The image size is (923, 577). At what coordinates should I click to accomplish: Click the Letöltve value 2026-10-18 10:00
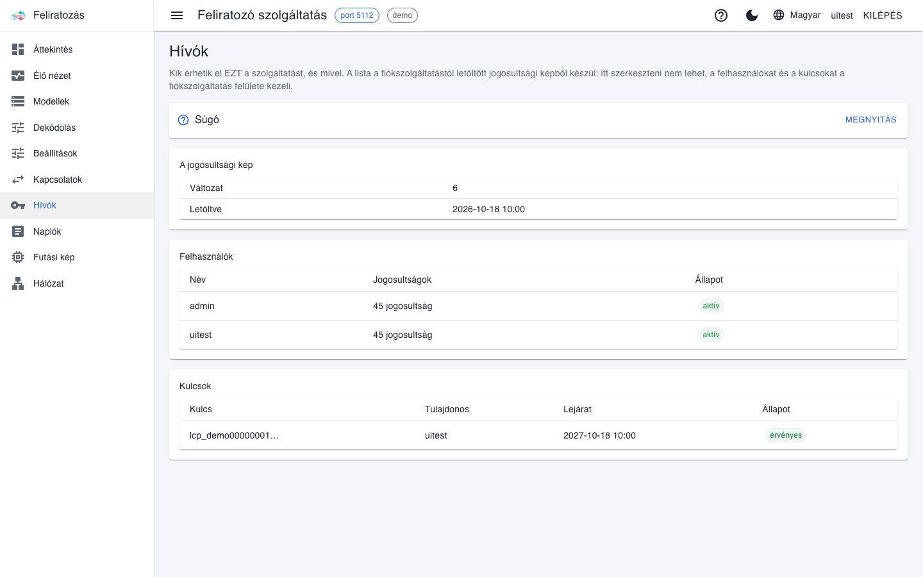(x=488, y=209)
